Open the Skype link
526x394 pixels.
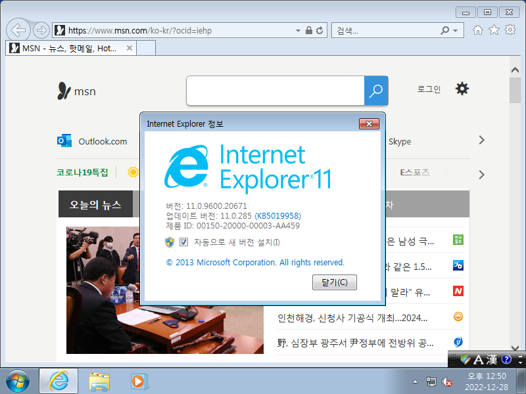[400, 142]
